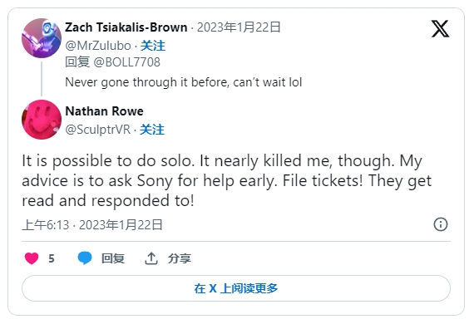Open the X logo link
Viewport: 474px width, 324px height.
click(x=440, y=29)
